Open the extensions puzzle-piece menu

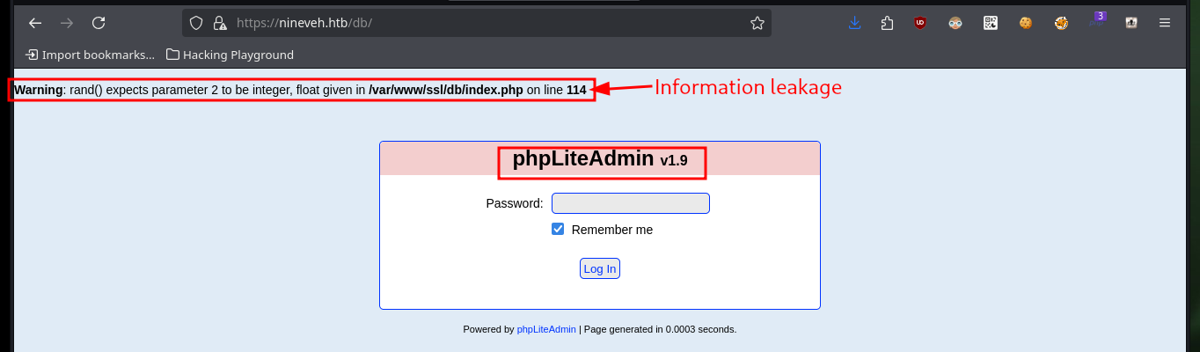tap(887, 23)
